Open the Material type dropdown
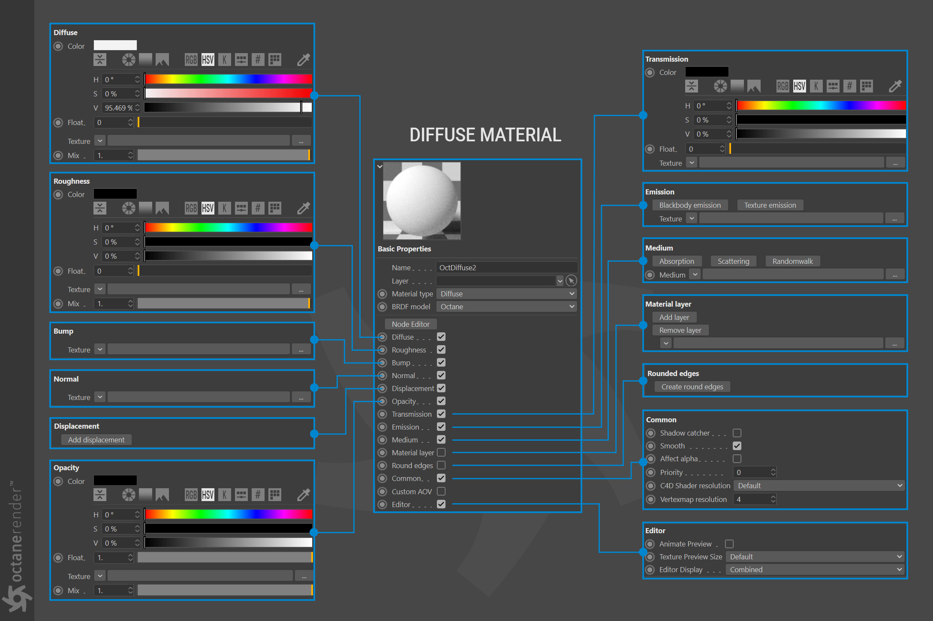The width and height of the screenshot is (933, 621). coord(506,294)
